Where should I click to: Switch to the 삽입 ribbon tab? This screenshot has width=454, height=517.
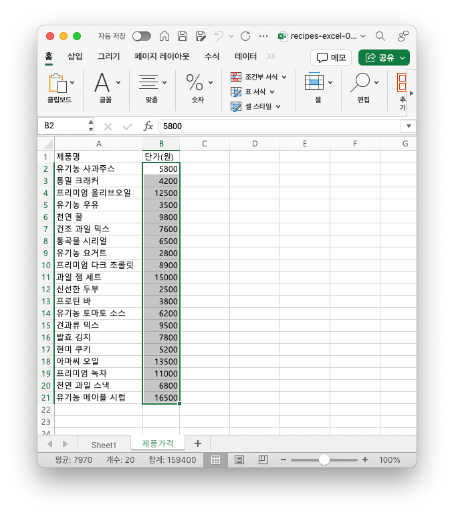tap(75, 57)
